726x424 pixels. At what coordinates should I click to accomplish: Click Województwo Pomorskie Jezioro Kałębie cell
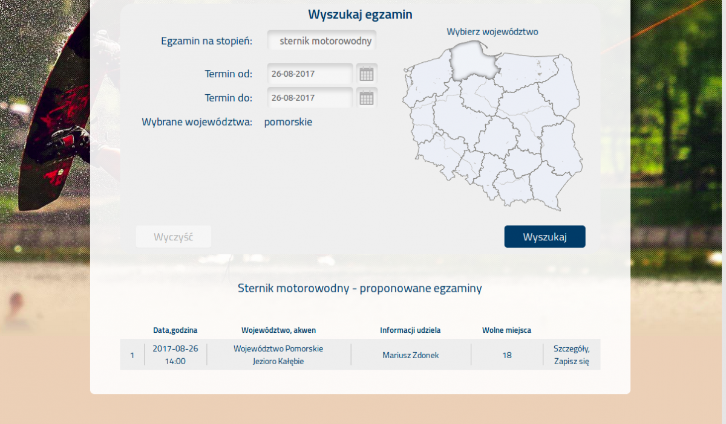coord(278,355)
